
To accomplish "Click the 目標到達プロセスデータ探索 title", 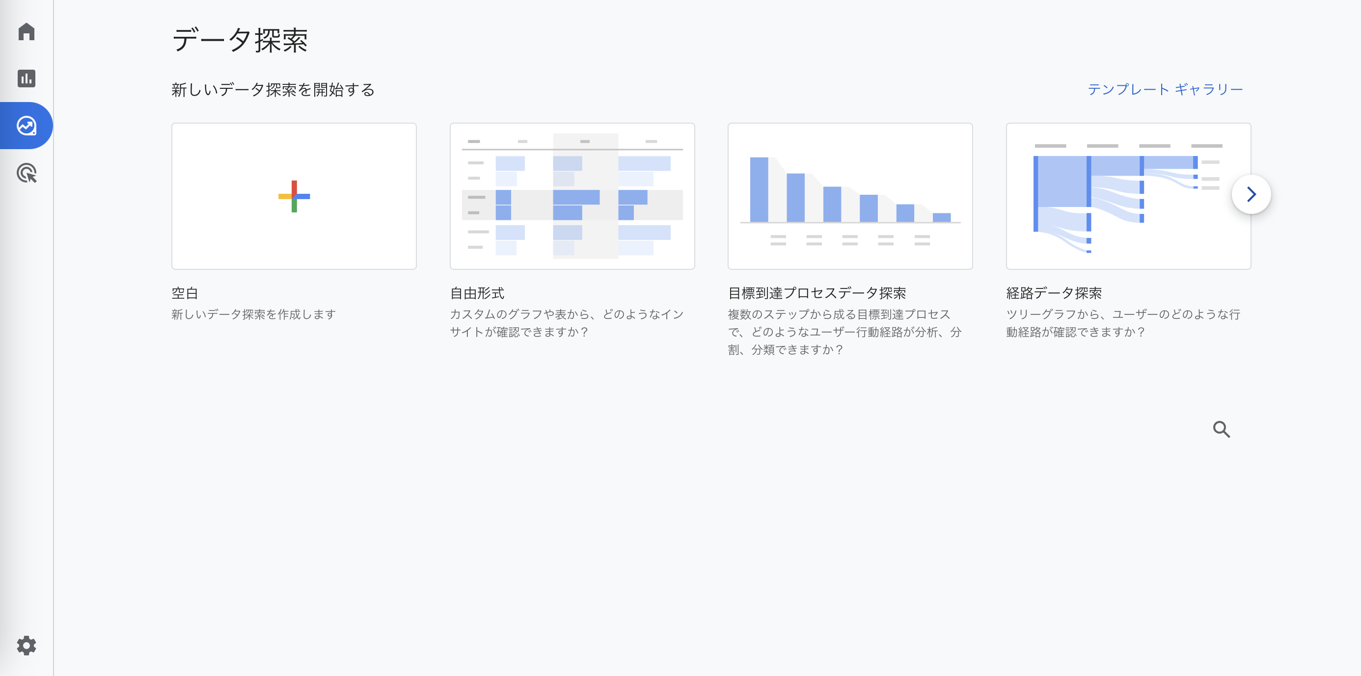I will [x=817, y=293].
